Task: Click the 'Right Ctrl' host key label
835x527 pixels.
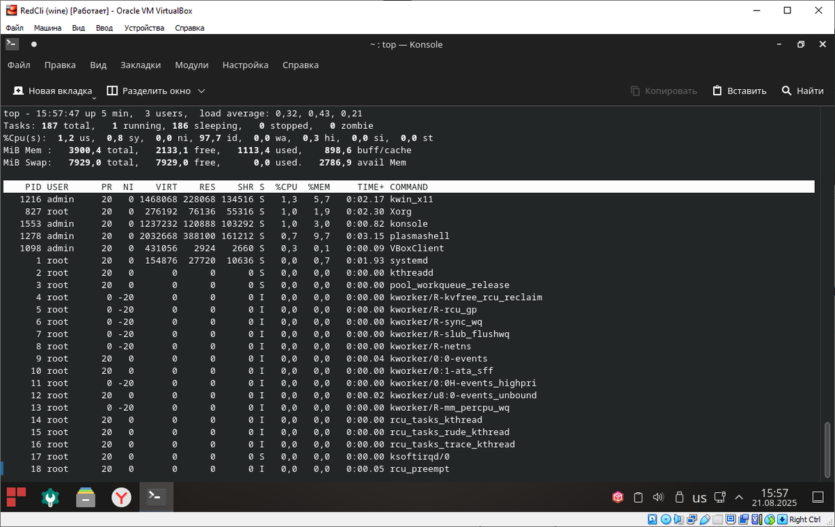Action: click(x=805, y=519)
